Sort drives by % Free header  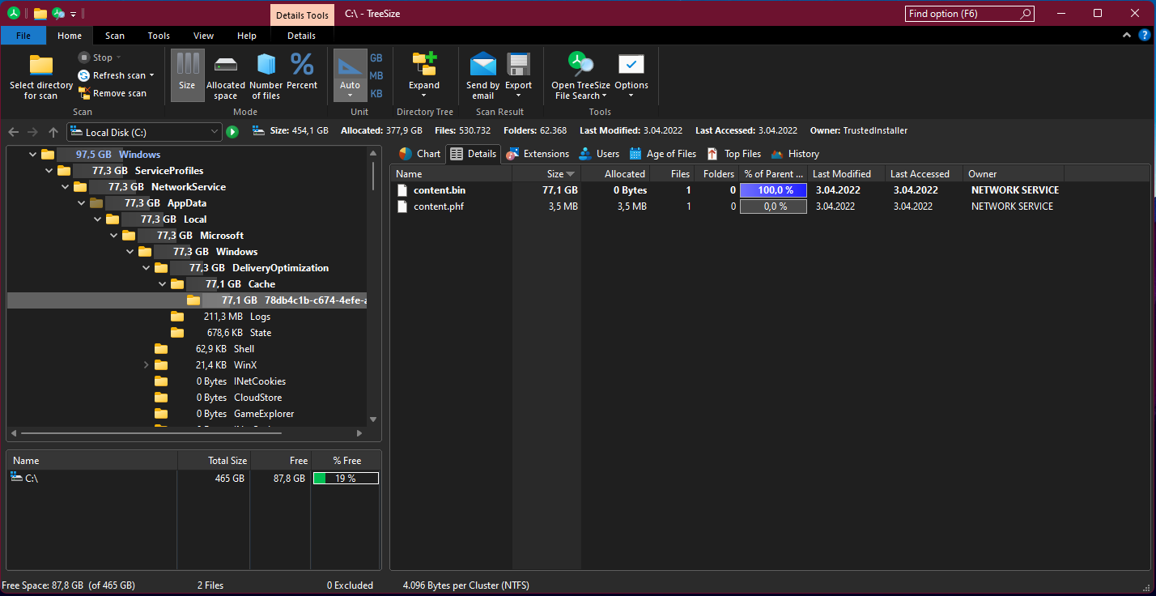pos(346,460)
